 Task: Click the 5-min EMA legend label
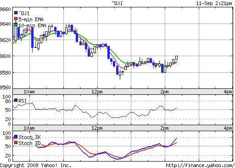31,19
